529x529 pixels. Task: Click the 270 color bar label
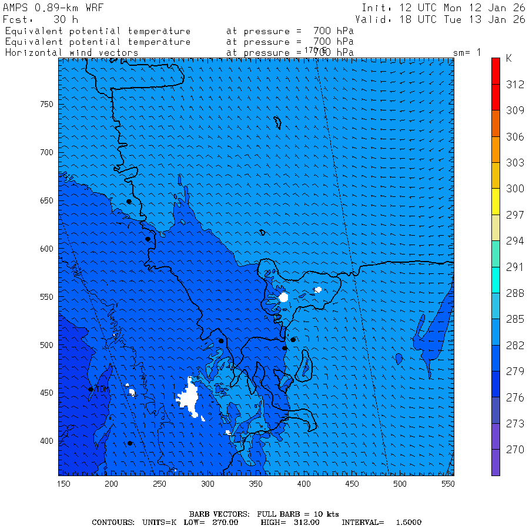click(x=515, y=450)
